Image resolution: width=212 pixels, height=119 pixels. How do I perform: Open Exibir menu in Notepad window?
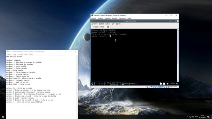26,54
